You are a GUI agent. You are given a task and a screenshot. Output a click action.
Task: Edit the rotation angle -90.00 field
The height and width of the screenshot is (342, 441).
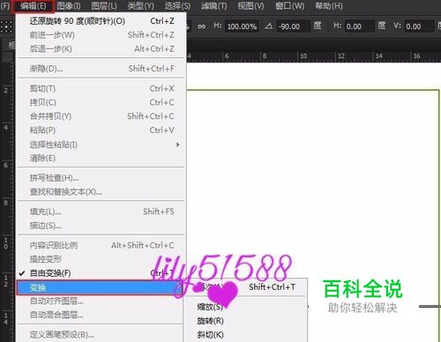(x=293, y=26)
